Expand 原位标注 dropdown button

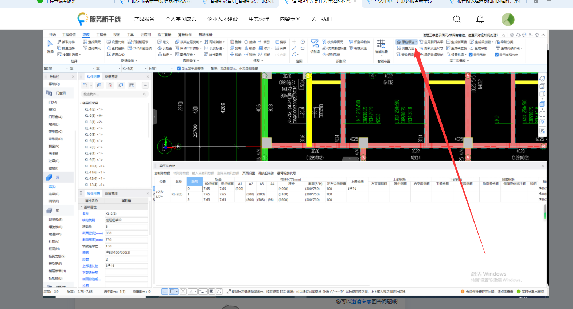click(x=416, y=42)
